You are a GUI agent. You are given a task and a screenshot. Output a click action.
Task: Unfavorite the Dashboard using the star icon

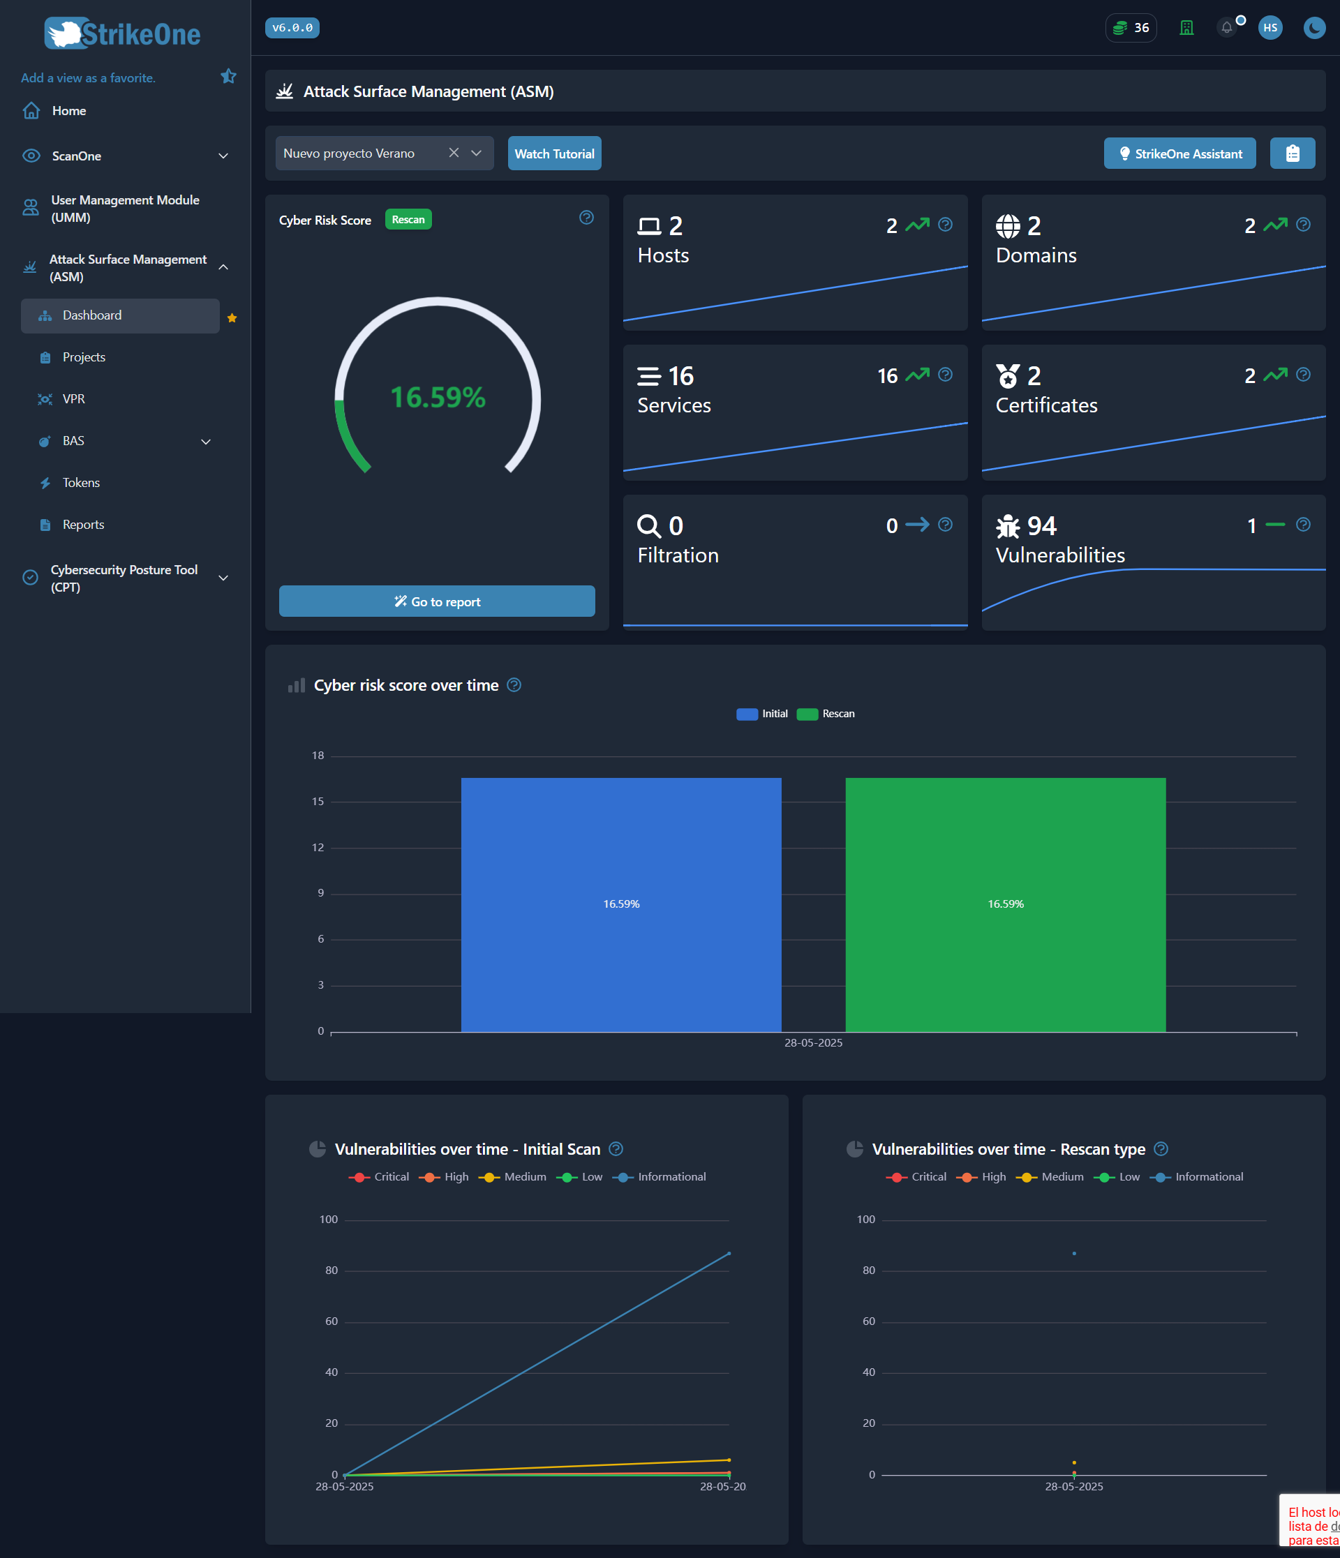(x=232, y=317)
